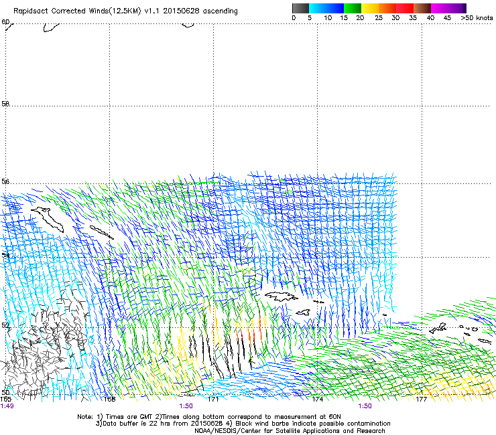
Task: Select the purple 45-50 knots legend segment
Action: coord(457,8)
